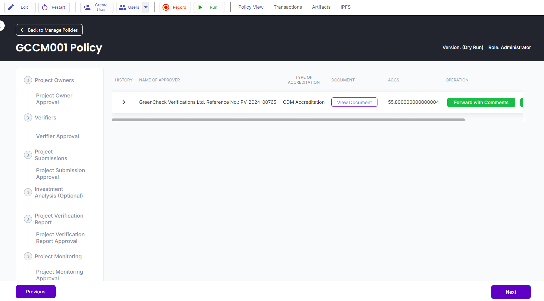The image size is (544, 301).
Task: Click the Edit pencil icon
Action: pos(11,7)
